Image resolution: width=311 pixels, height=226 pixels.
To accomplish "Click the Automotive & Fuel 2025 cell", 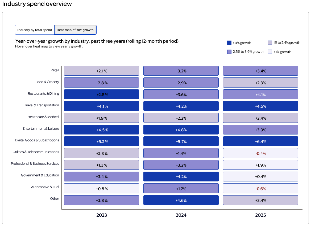I will tap(260, 188).
